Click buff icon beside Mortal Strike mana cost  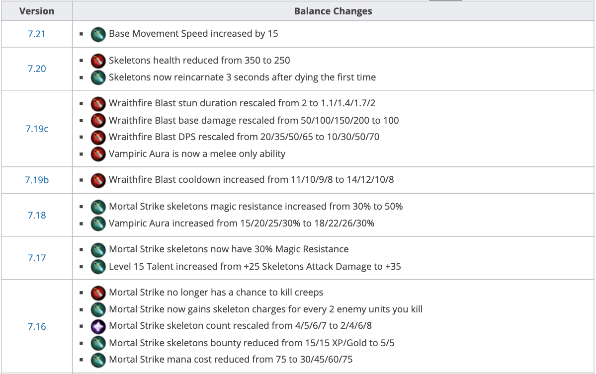98,359
